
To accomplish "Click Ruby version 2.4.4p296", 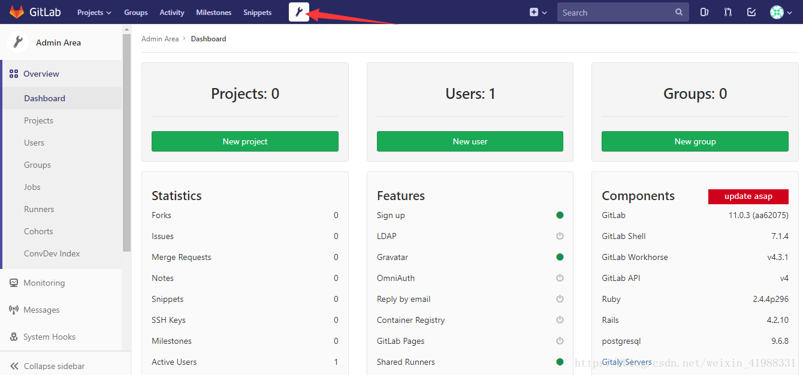I will [771, 299].
